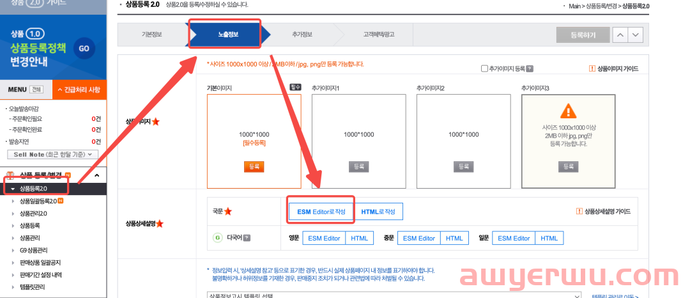Viewport: 690px width, 298px height.
Task: Click ESM Editor로 작성 button
Action: pos(320,211)
